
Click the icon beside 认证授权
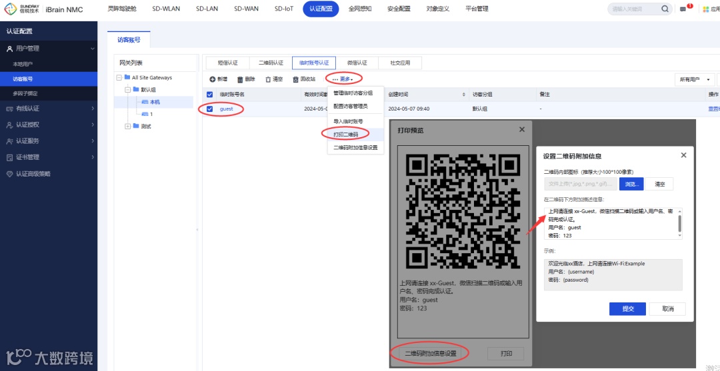9,125
